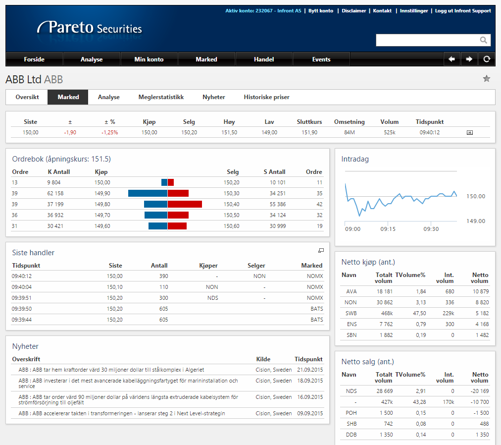Click Sluttkurs value 151,90
This screenshot has height=445, width=501.
[309, 132]
